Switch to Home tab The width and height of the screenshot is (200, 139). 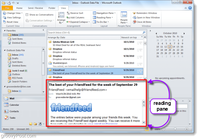click(19, 8)
